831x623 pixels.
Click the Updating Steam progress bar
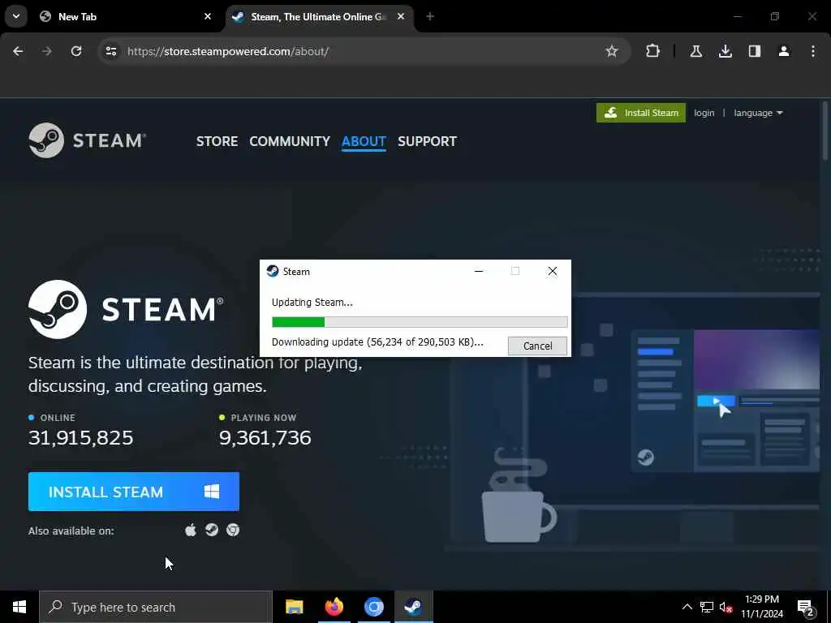(x=420, y=322)
